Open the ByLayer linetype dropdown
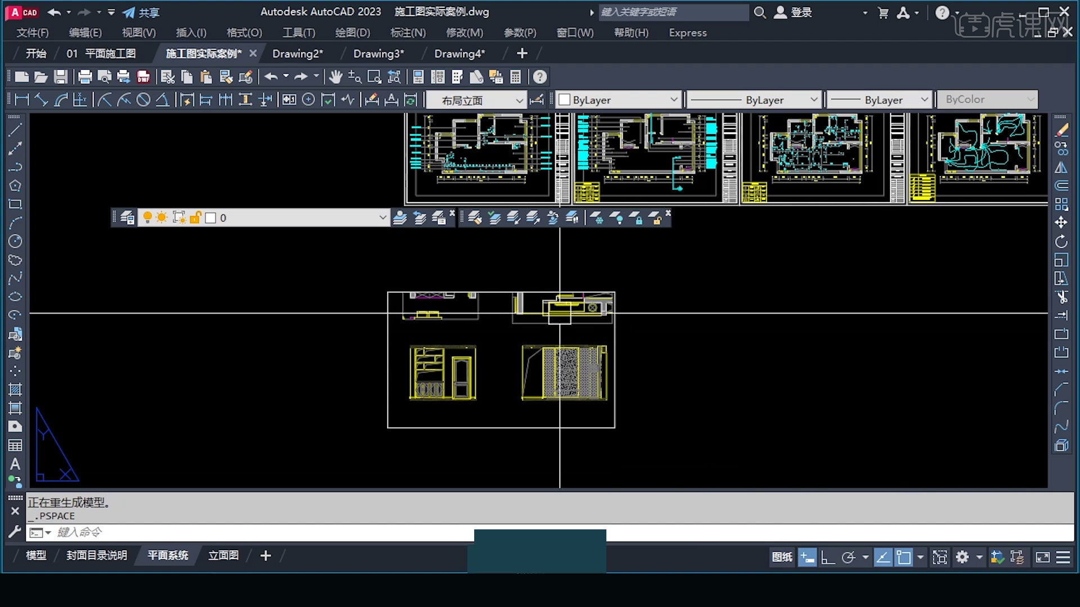Image resolution: width=1080 pixels, height=607 pixels. pos(813,100)
